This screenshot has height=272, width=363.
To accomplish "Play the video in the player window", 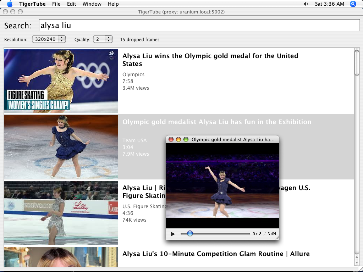I will pyautogui.click(x=173, y=234).
